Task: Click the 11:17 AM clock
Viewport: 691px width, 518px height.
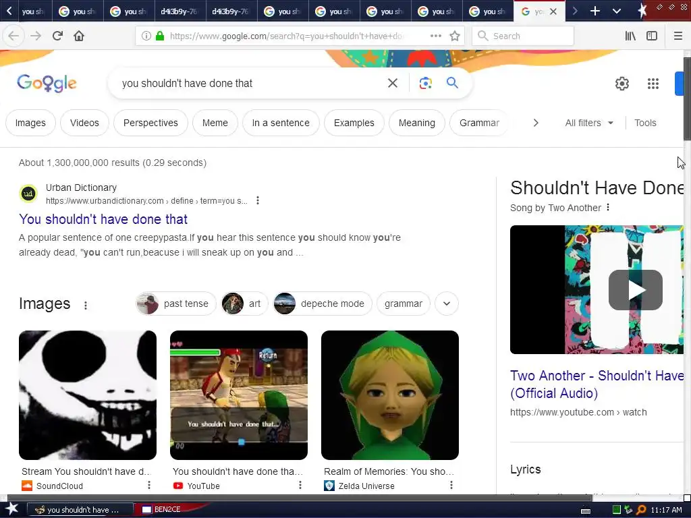Action: pyautogui.click(x=666, y=510)
